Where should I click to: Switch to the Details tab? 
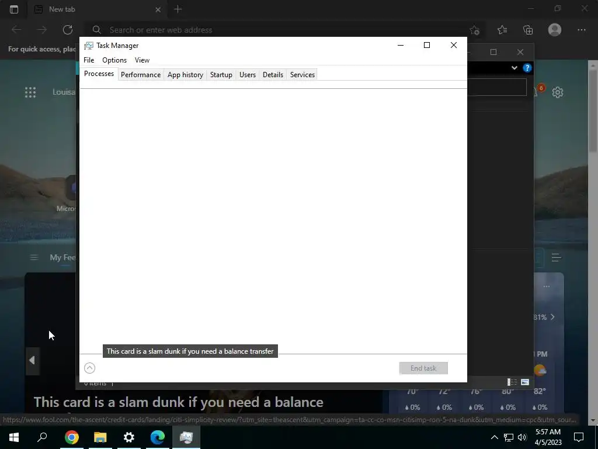(x=273, y=75)
